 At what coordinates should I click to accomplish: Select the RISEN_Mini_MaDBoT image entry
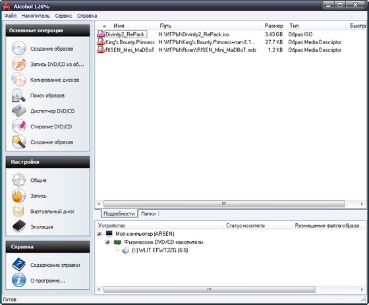click(130, 50)
